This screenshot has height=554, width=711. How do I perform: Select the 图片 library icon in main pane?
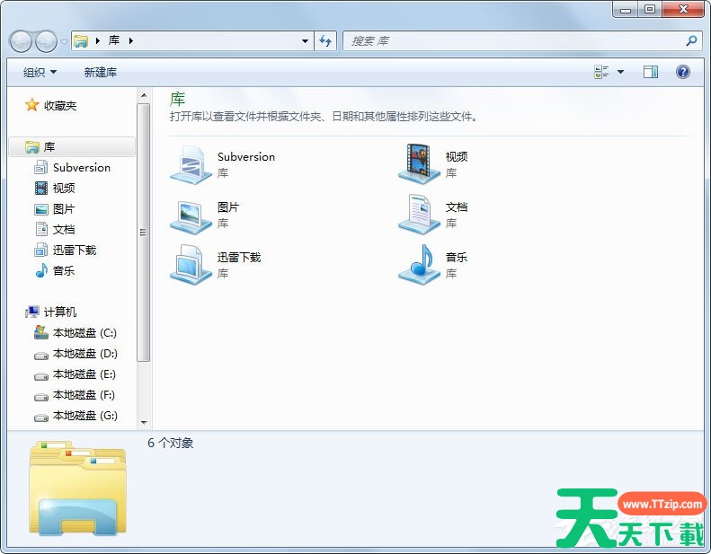click(x=191, y=216)
